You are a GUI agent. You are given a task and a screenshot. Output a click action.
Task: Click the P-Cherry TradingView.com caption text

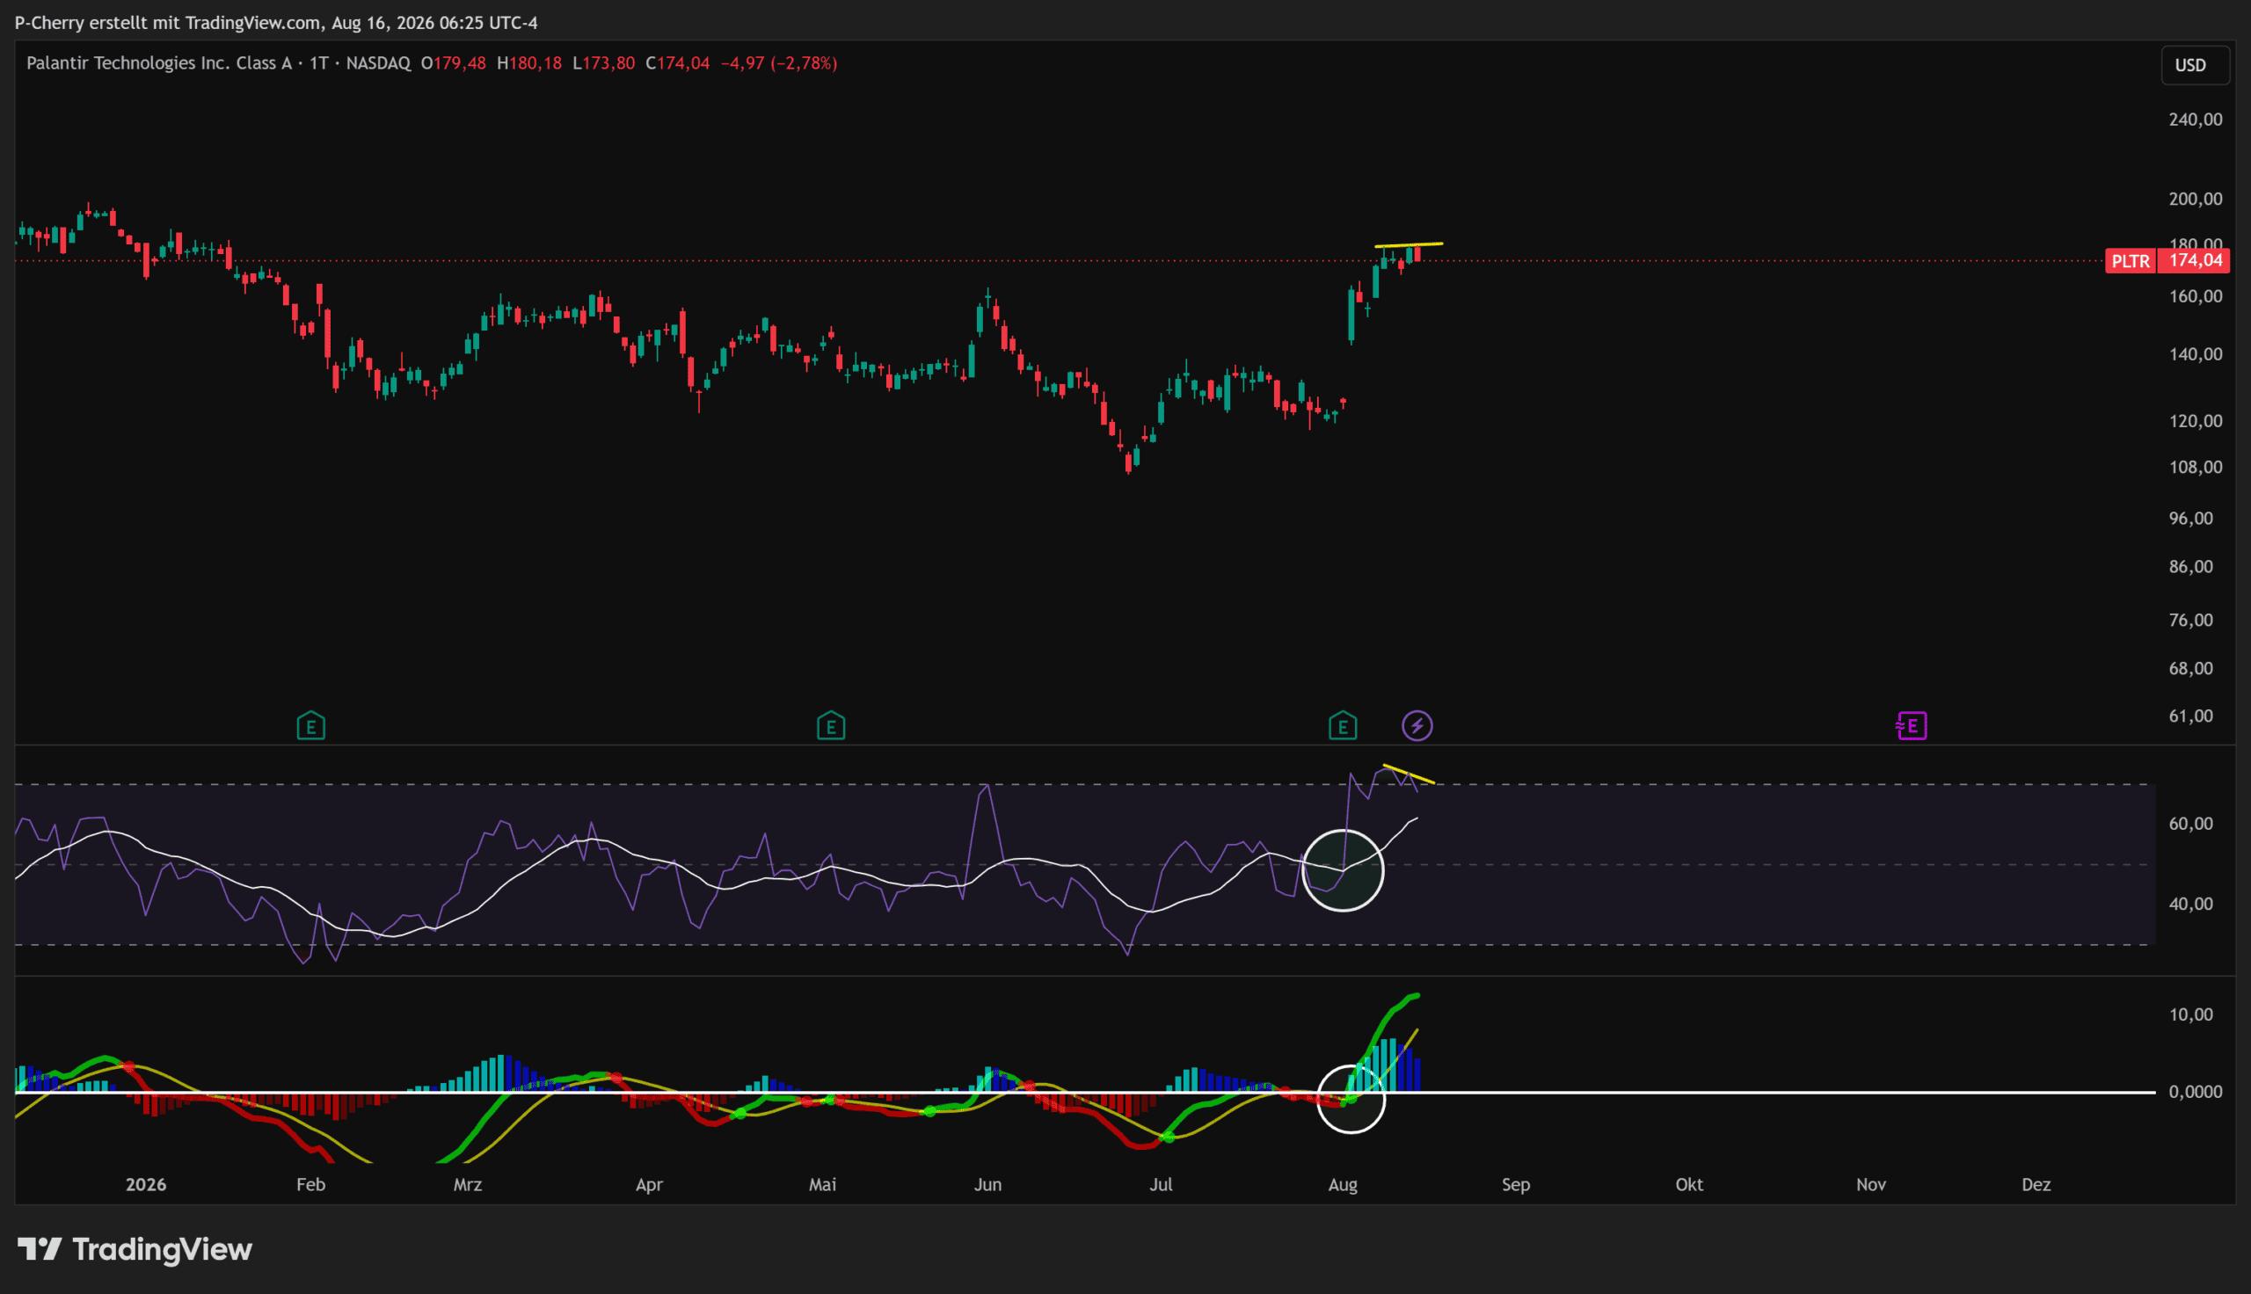[276, 22]
